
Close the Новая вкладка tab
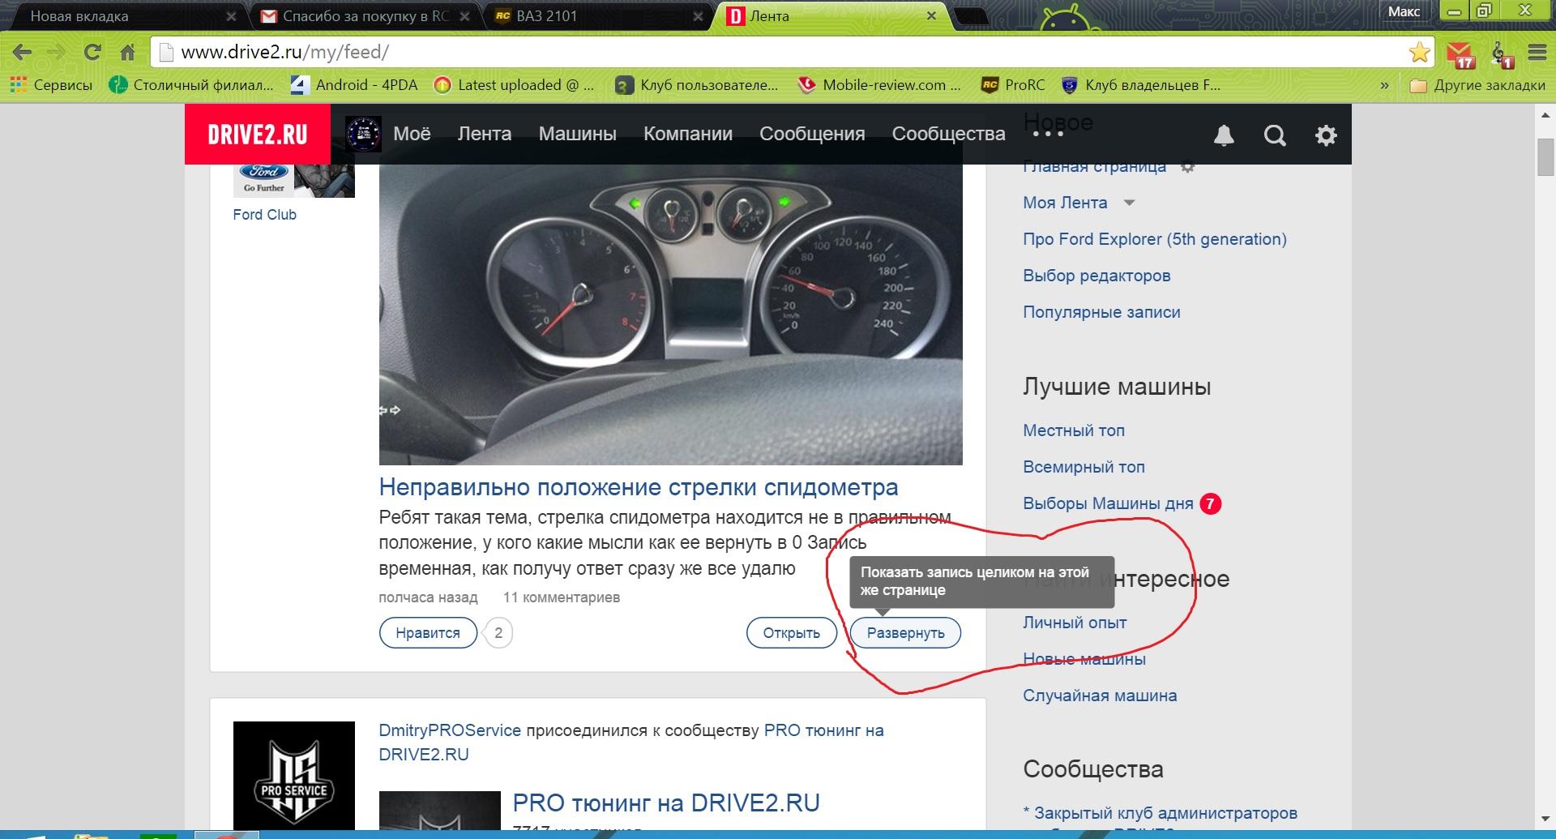pos(231,15)
